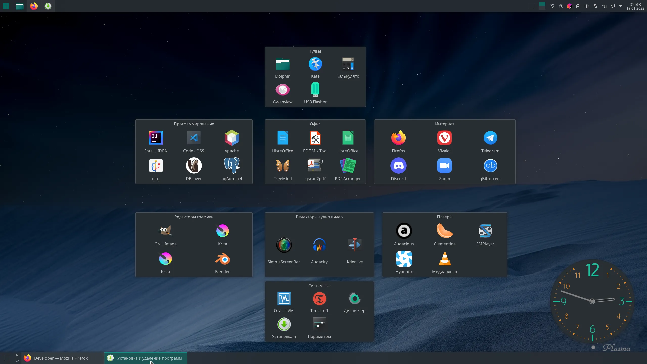Expand hidden system tray icons arrow
The height and width of the screenshot is (364, 647).
[620, 6]
